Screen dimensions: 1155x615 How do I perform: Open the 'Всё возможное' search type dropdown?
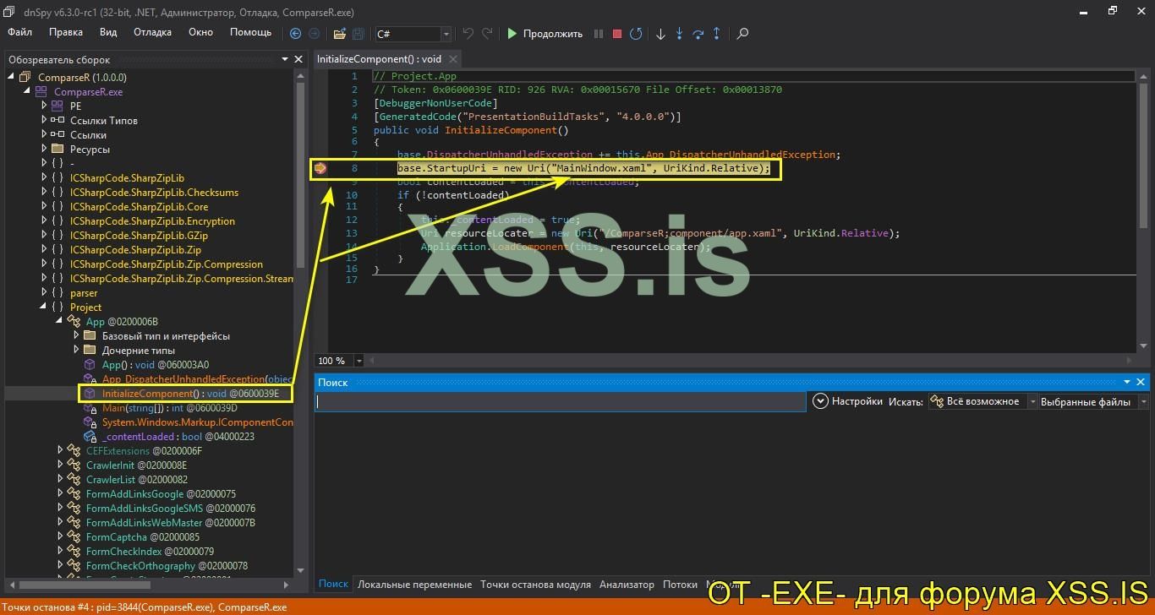click(1032, 402)
